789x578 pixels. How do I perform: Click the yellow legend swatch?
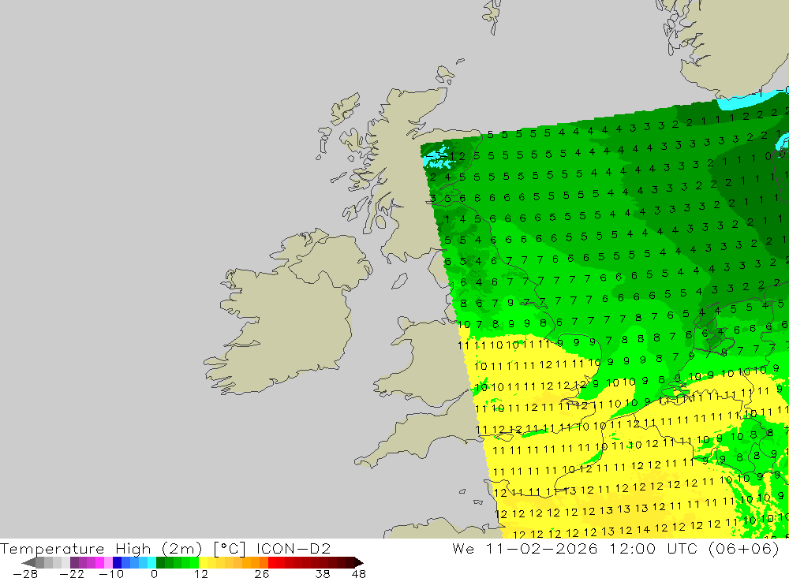pyautogui.click(x=204, y=562)
